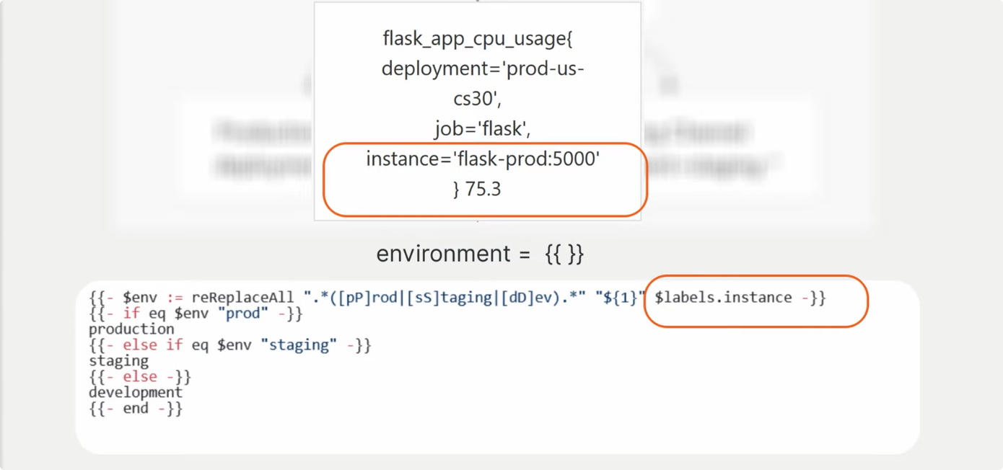Viewport: 1003px width, 470px height.
Task: Click the if eq $env "prod" line
Action: 196,314
